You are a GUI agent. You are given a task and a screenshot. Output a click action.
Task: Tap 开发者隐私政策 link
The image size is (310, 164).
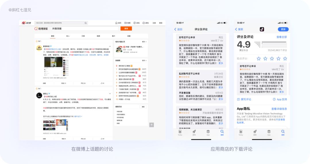tap(280, 120)
